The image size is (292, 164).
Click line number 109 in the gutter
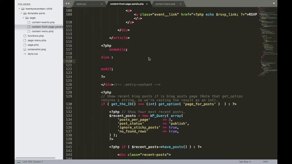69,15
